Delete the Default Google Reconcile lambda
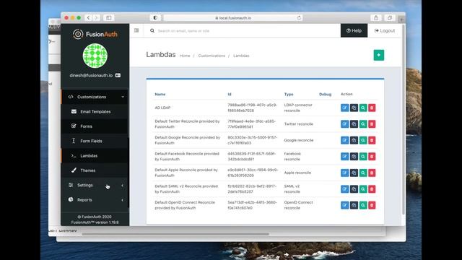462x260 pixels. 372,140
